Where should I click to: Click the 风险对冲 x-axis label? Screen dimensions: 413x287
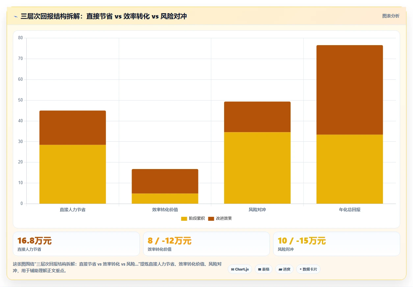tap(257, 210)
